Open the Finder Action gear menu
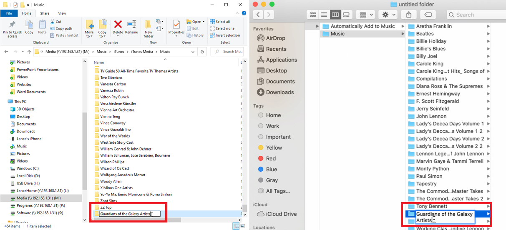The height and width of the screenshot is (230, 506). pos(388,15)
